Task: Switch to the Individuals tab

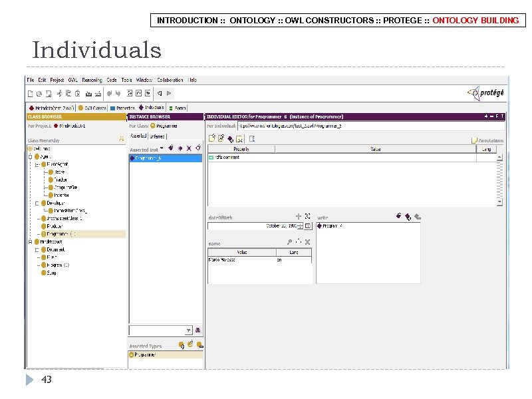Action: (x=152, y=107)
